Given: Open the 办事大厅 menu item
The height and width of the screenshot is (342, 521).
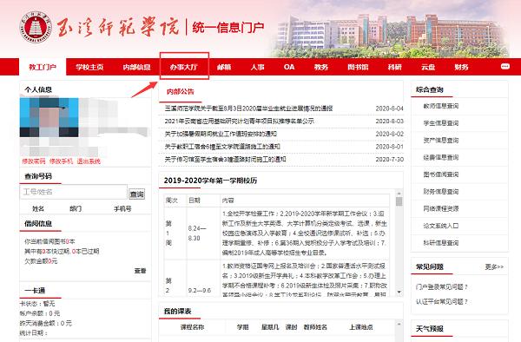Looking at the screenshot, I should 184,67.
